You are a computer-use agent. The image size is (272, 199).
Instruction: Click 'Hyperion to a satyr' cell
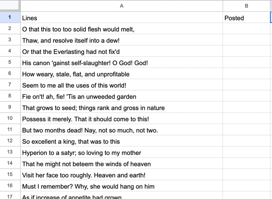[x=122, y=152]
